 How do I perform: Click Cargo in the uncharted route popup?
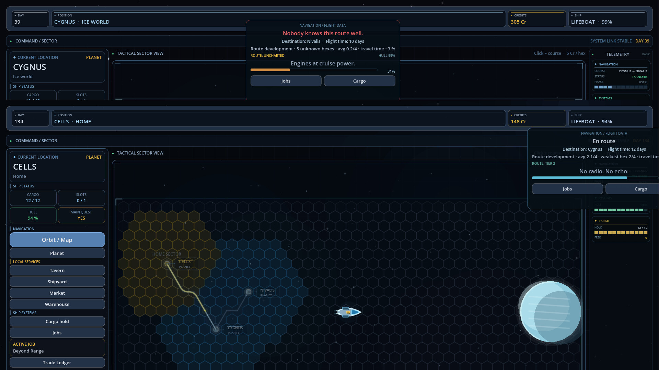[x=359, y=81]
